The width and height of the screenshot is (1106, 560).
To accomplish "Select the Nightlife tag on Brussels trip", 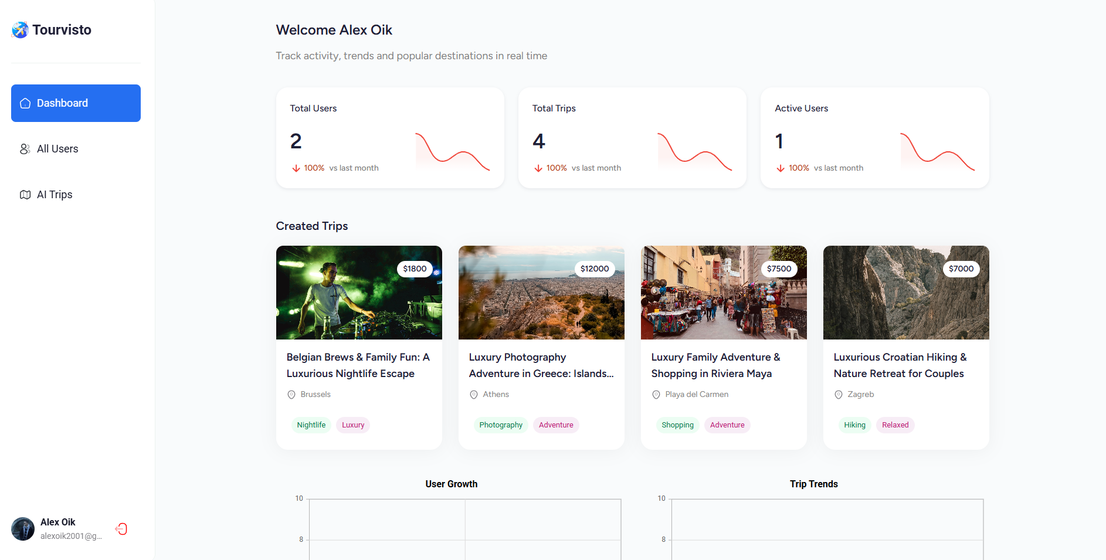I will [x=311, y=425].
